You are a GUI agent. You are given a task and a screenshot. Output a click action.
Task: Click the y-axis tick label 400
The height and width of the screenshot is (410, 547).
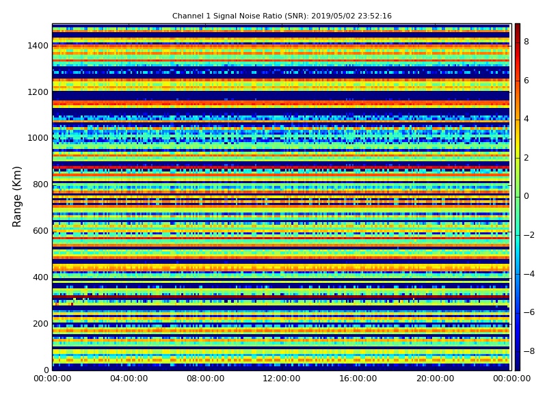point(40,277)
